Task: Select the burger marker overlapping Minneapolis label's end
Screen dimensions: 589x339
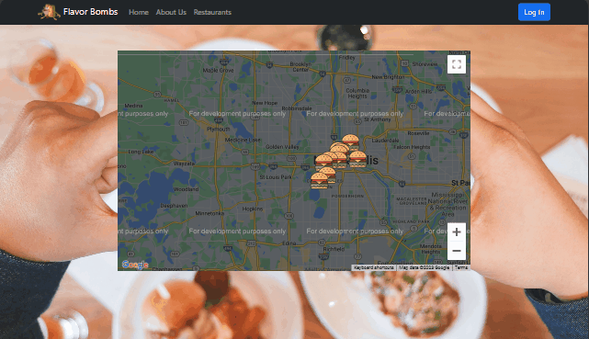Action: click(358, 159)
